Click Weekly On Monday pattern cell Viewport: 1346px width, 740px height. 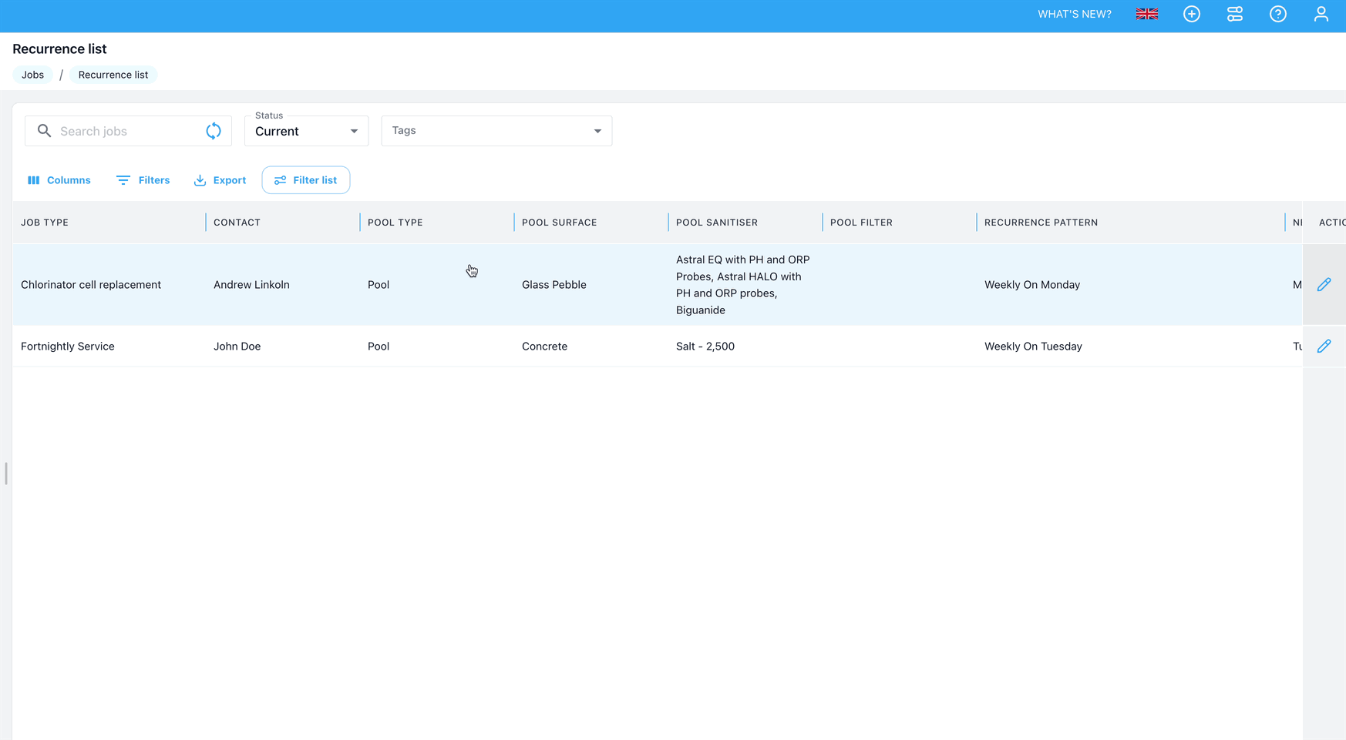pos(1031,285)
